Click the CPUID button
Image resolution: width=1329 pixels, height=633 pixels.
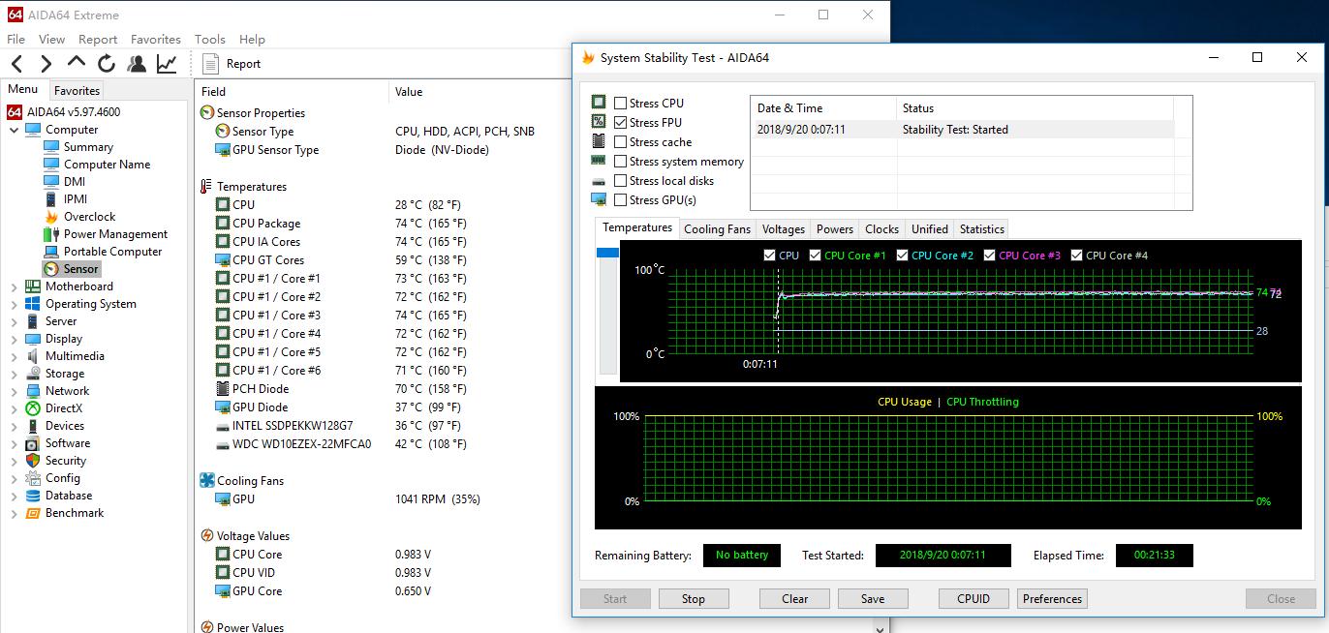(x=974, y=599)
